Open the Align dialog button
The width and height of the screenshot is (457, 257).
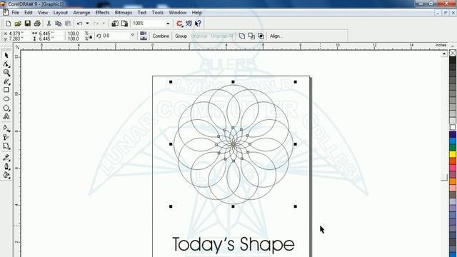(x=276, y=36)
